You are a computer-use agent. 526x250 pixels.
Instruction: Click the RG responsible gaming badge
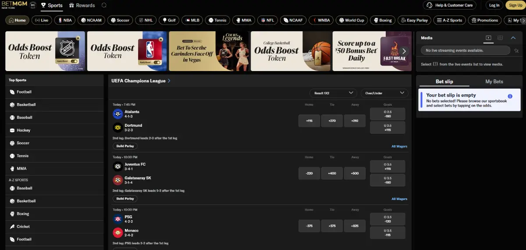(32, 6)
